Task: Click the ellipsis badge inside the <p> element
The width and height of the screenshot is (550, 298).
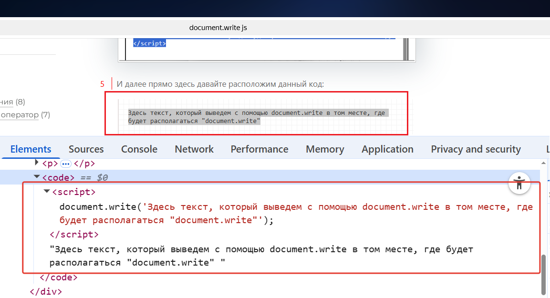Action: [x=66, y=164]
